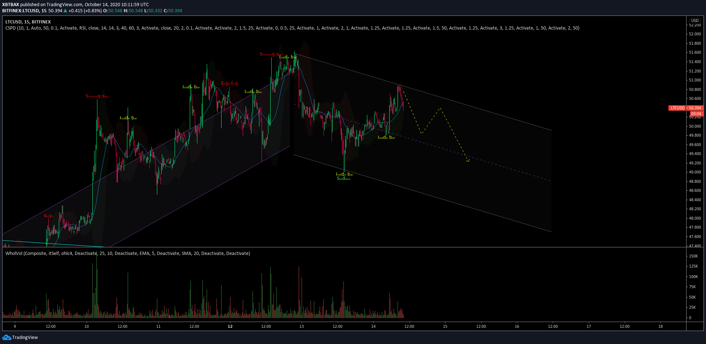This screenshot has width=706, height=344.
Task: Click the 'XBTBAX' author name in header
Action: click(x=10, y=5)
